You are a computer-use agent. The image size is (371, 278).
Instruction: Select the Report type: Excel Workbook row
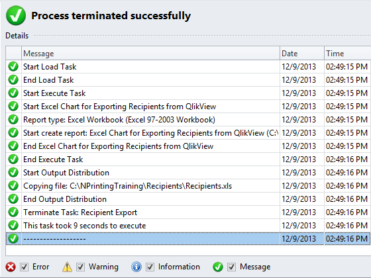click(x=188, y=120)
